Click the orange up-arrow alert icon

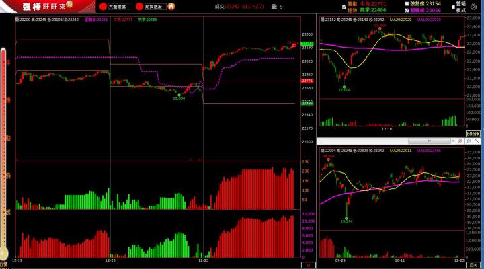[x=171, y=6]
